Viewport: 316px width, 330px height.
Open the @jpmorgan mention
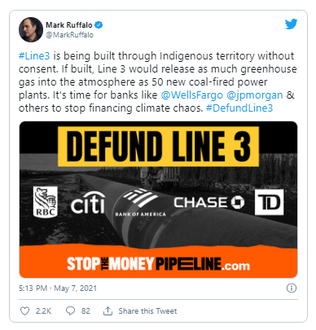tap(254, 95)
